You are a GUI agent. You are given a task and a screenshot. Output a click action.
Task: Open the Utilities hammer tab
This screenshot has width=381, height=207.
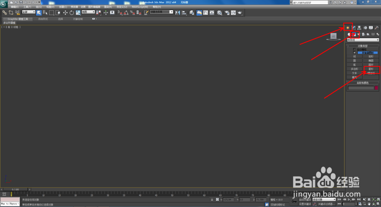(376, 28)
